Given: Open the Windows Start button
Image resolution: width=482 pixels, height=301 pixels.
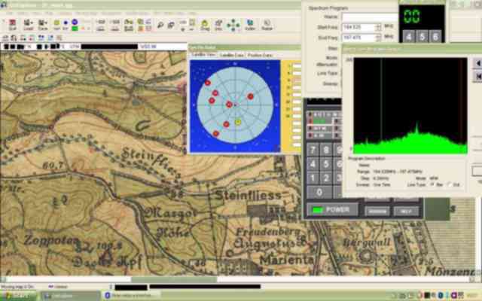Looking at the screenshot, I should tap(18, 296).
